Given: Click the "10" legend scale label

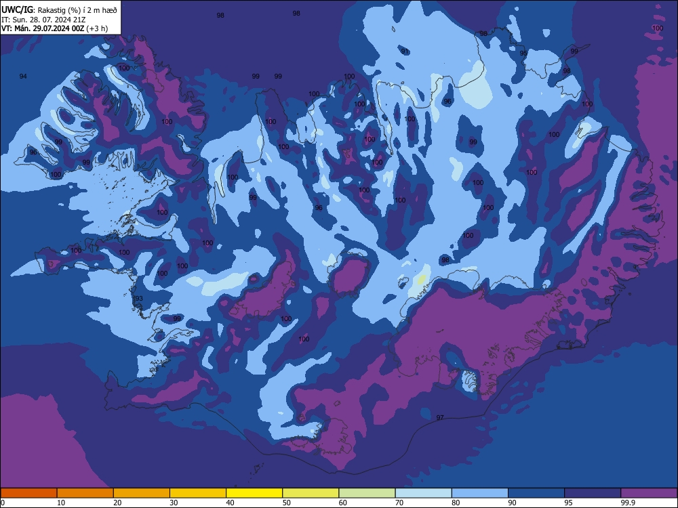Looking at the screenshot, I should click(x=61, y=503).
